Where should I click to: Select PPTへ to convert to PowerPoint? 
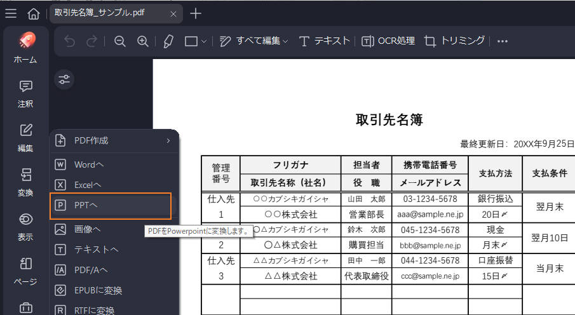(111, 206)
